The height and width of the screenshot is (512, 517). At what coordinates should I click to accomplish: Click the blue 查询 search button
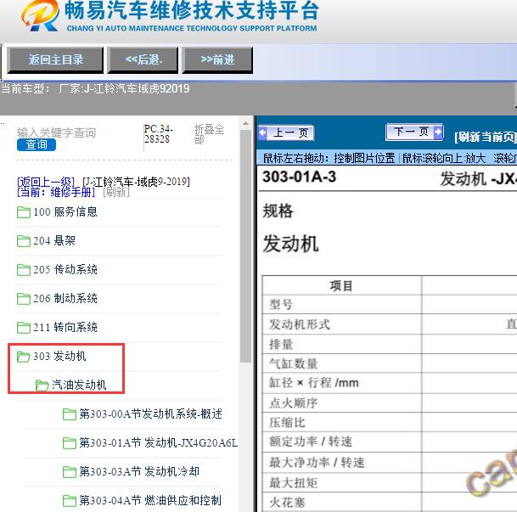pyautogui.click(x=37, y=144)
